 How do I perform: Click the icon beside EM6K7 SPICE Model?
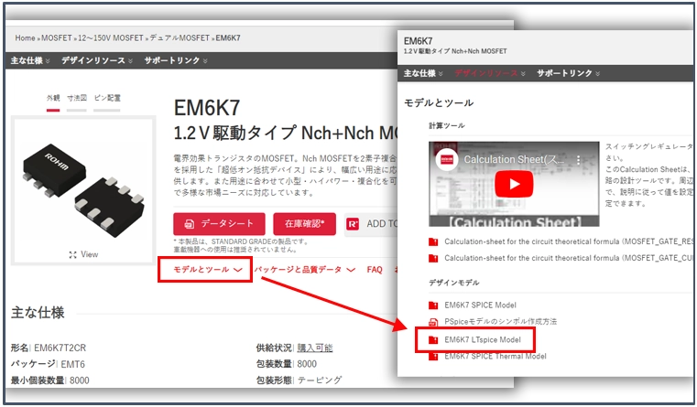coord(433,305)
